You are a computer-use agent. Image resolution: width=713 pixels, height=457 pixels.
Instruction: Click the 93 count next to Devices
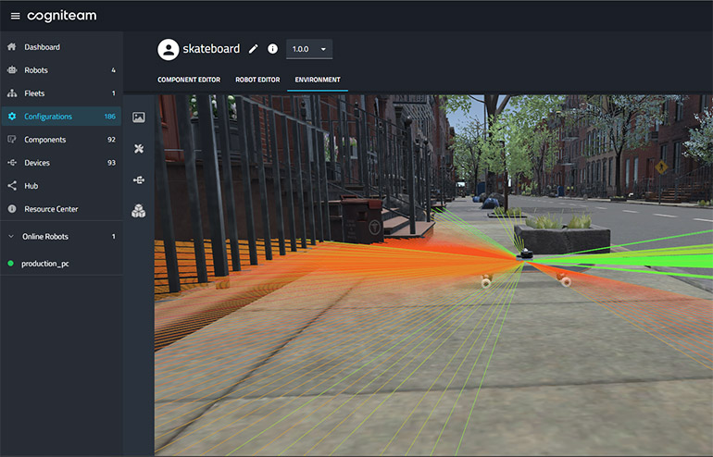click(x=111, y=163)
